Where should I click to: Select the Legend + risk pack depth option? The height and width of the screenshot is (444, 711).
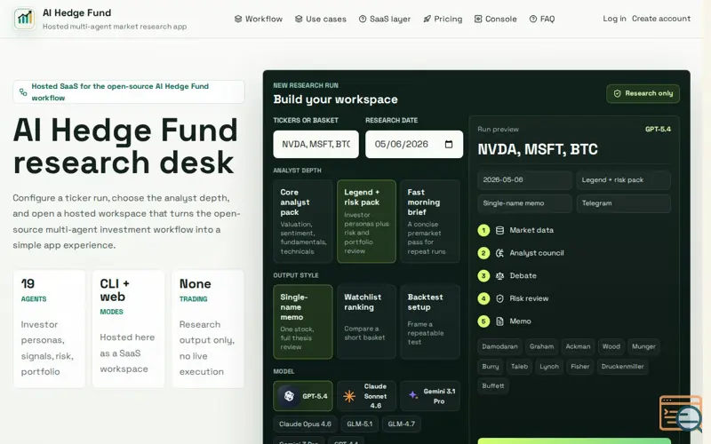(366, 221)
